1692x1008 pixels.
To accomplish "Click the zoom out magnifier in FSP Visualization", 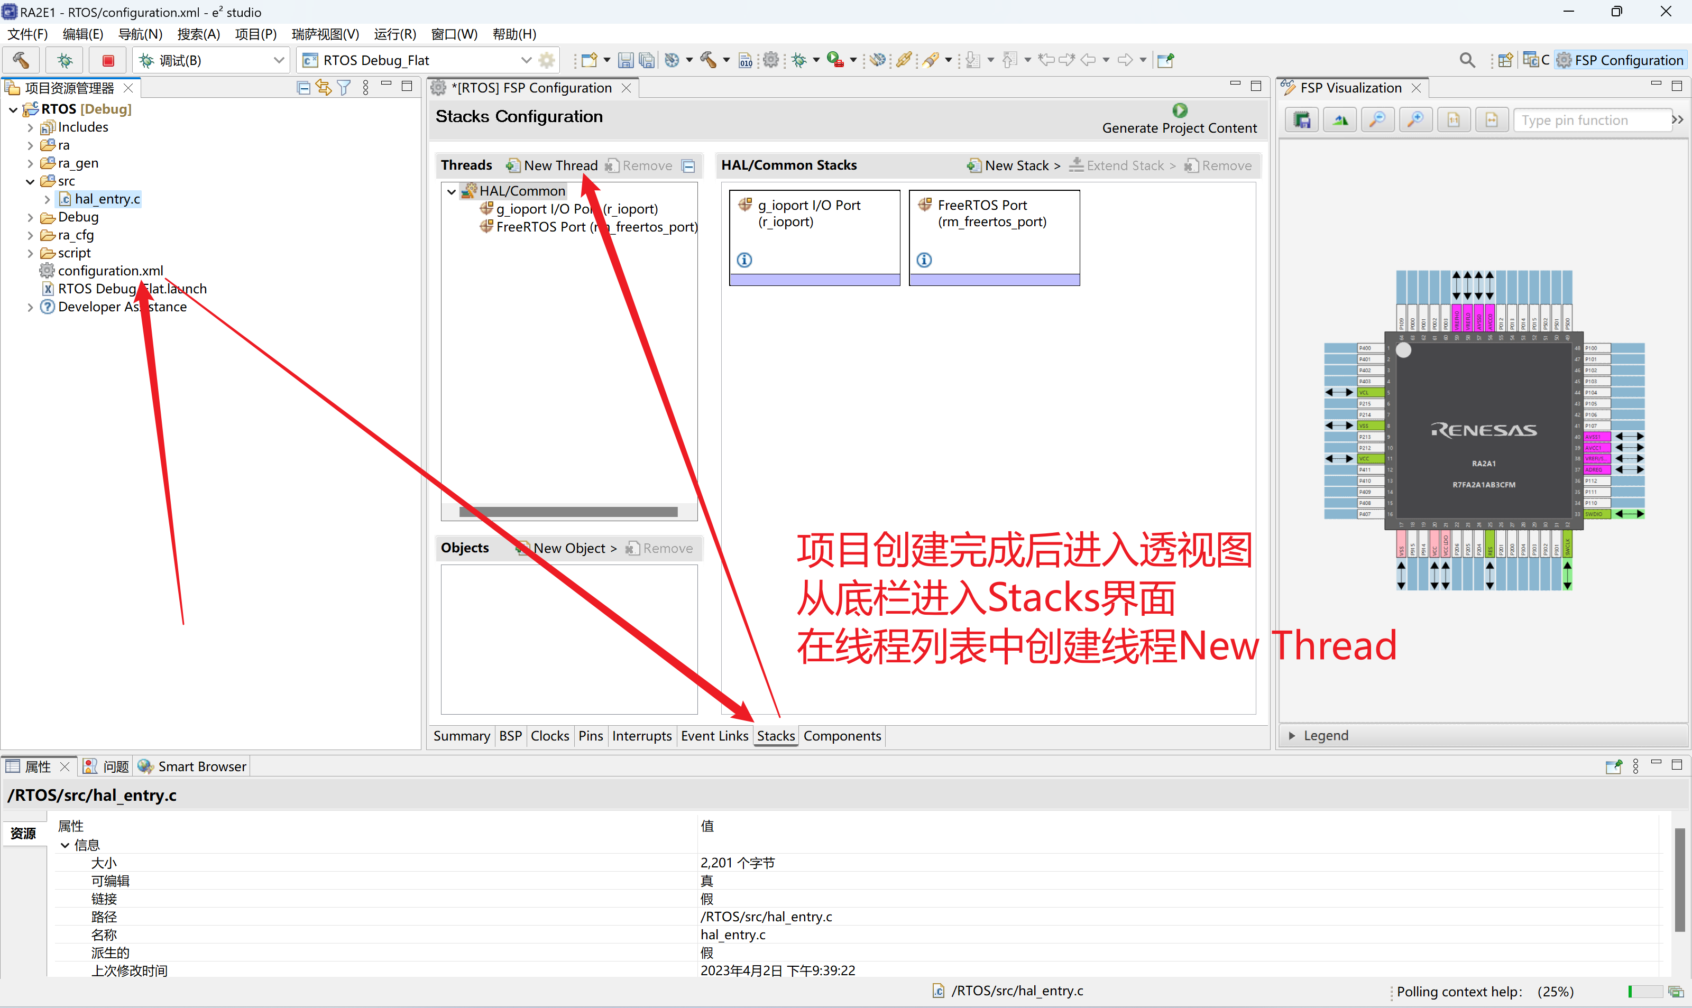I will coord(1377,119).
